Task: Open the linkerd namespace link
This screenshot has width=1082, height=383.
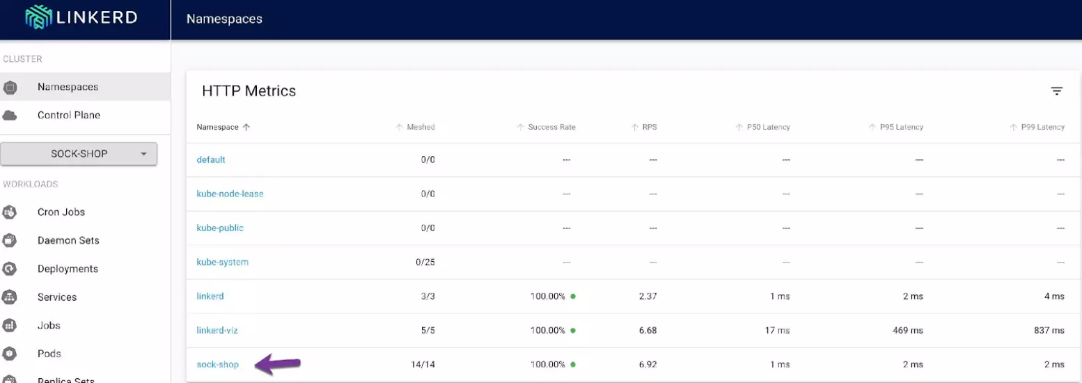Action: [210, 296]
